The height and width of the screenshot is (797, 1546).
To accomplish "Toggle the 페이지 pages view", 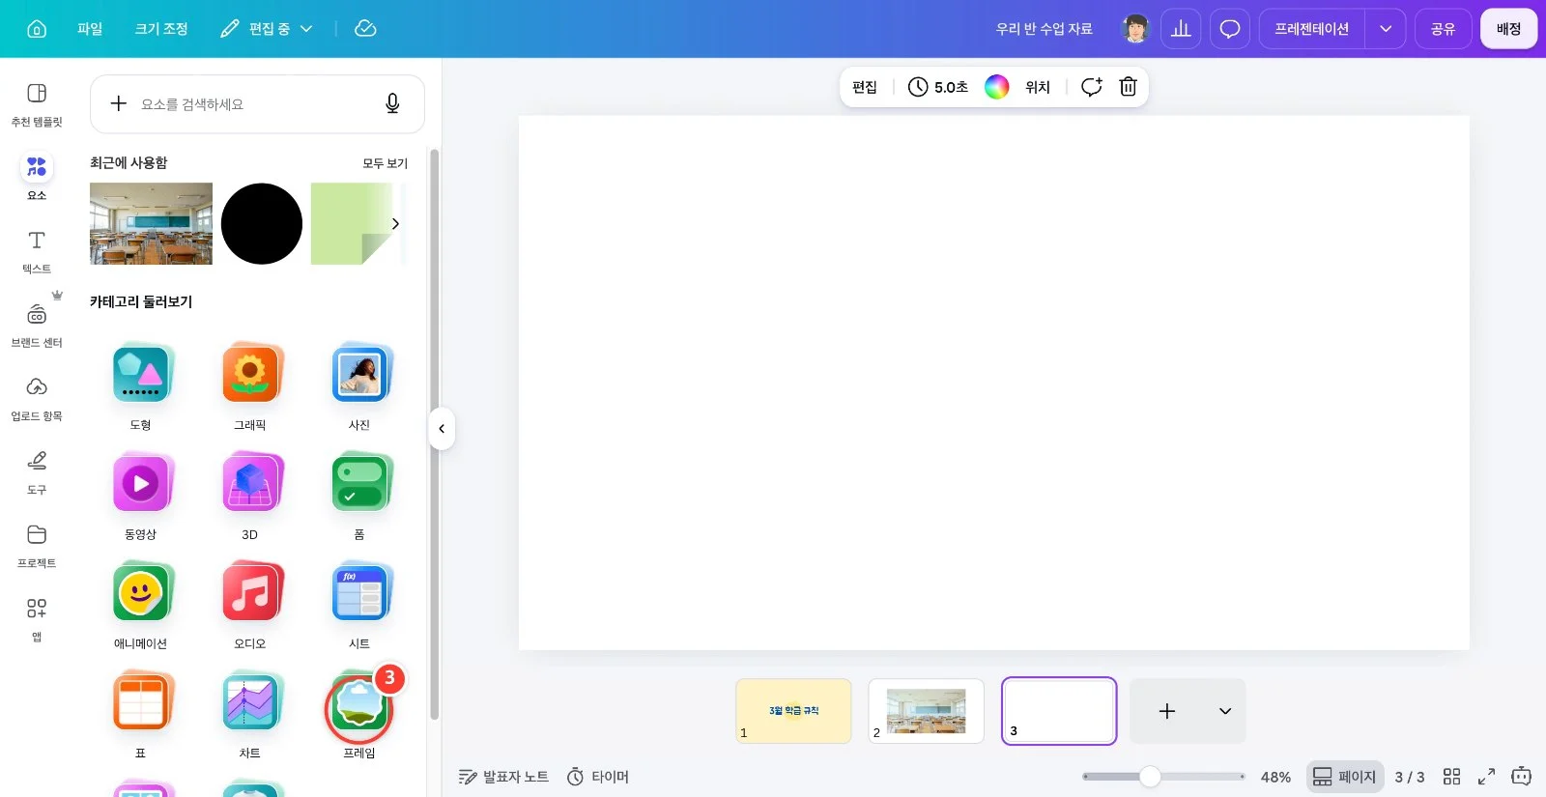I will coord(1345,777).
